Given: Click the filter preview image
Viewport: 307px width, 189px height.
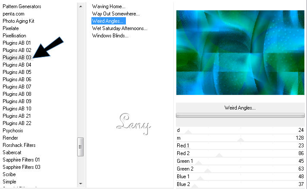Looking at the screenshot, I should coord(240,52).
